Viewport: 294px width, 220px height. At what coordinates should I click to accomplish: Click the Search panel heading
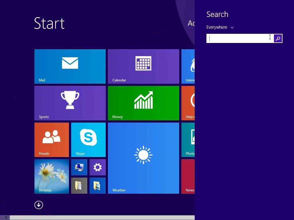[x=217, y=14]
